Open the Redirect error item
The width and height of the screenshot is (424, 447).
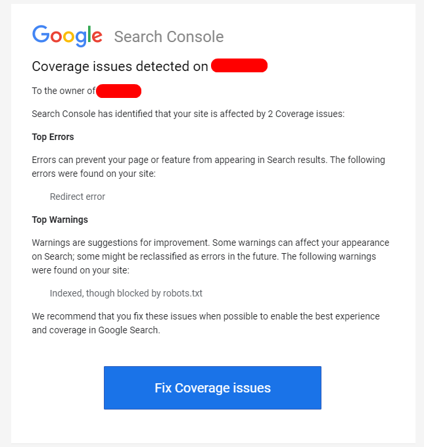tap(78, 197)
